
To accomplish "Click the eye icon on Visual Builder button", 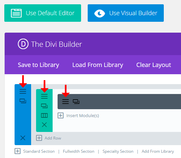I will (x=100, y=14).
